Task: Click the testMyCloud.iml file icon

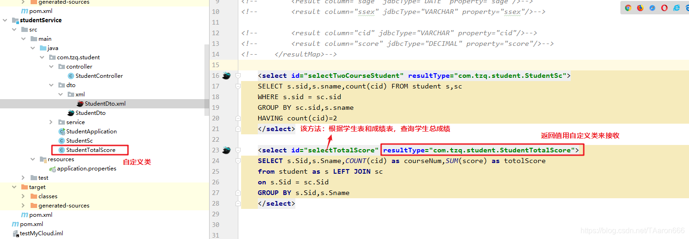Action: tap(15, 233)
